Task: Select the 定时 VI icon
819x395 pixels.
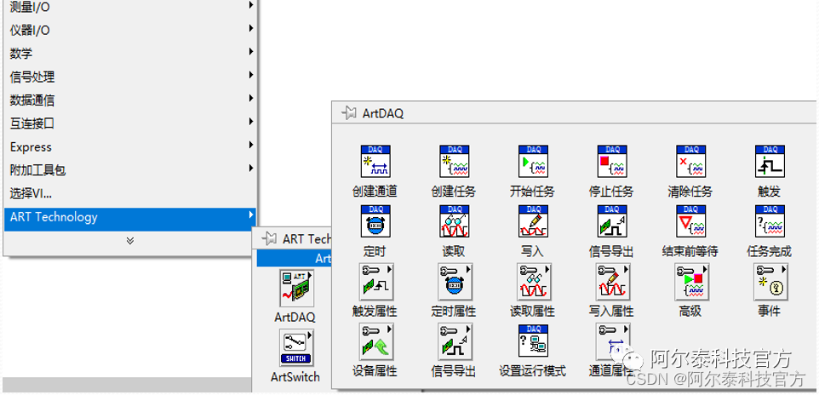Action: (375, 221)
